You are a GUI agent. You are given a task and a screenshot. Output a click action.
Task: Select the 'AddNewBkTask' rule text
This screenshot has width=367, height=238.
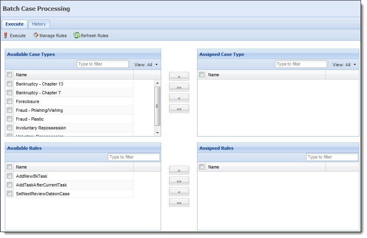click(32, 176)
